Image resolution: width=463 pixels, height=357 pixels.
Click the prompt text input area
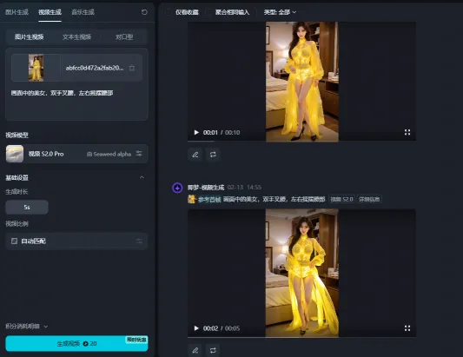pos(76,103)
